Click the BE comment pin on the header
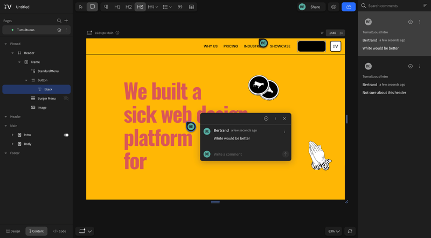431x238 pixels. tap(263, 43)
